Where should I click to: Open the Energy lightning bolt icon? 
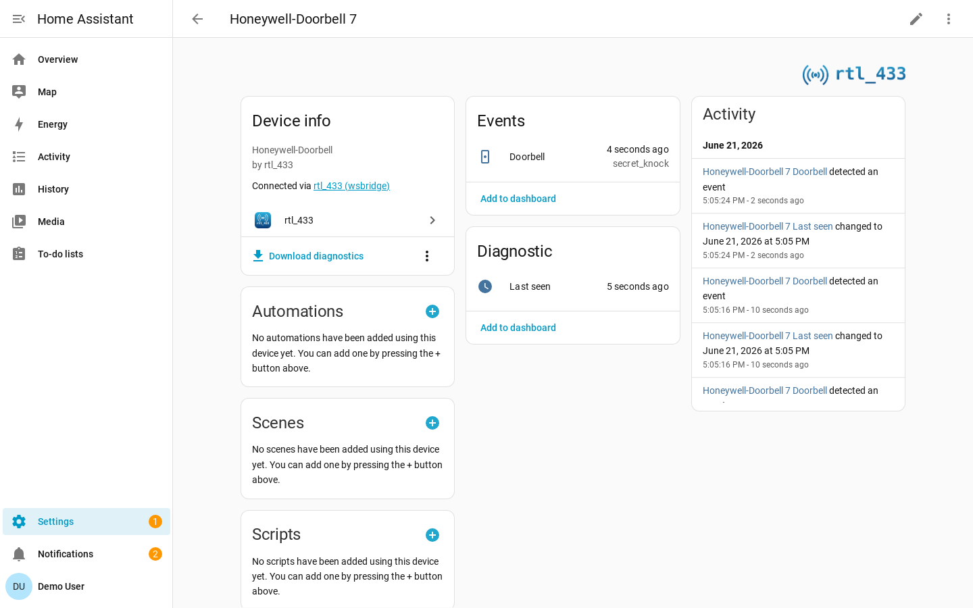[x=19, y=124]
